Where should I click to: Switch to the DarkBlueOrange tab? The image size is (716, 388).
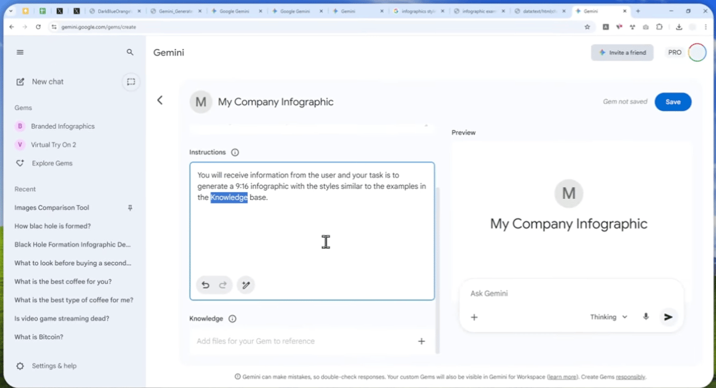click(114, 11)
